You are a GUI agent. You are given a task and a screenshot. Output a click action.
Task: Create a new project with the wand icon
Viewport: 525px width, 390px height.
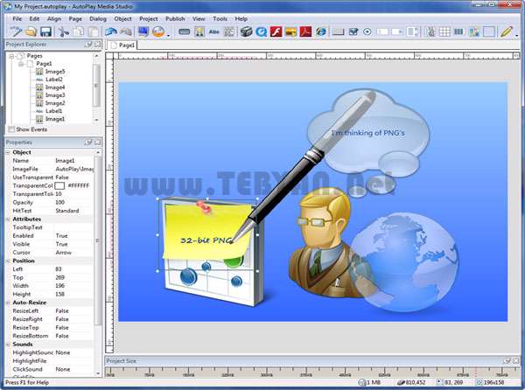click(x=16, y=31)
